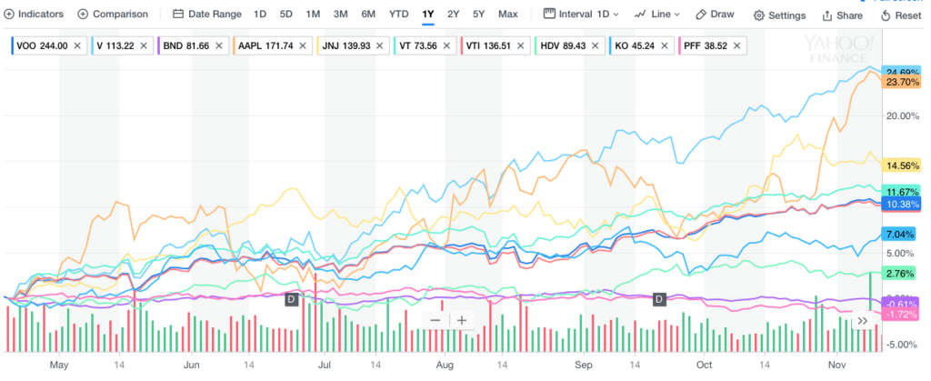Click the dividend D marker in September
This screenshot has width=931, height=381.
coord(659,298)
